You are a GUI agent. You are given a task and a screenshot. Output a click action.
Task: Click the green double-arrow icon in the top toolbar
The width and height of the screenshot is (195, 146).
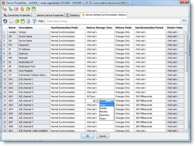pyautogui.click(x=10, y=9)
